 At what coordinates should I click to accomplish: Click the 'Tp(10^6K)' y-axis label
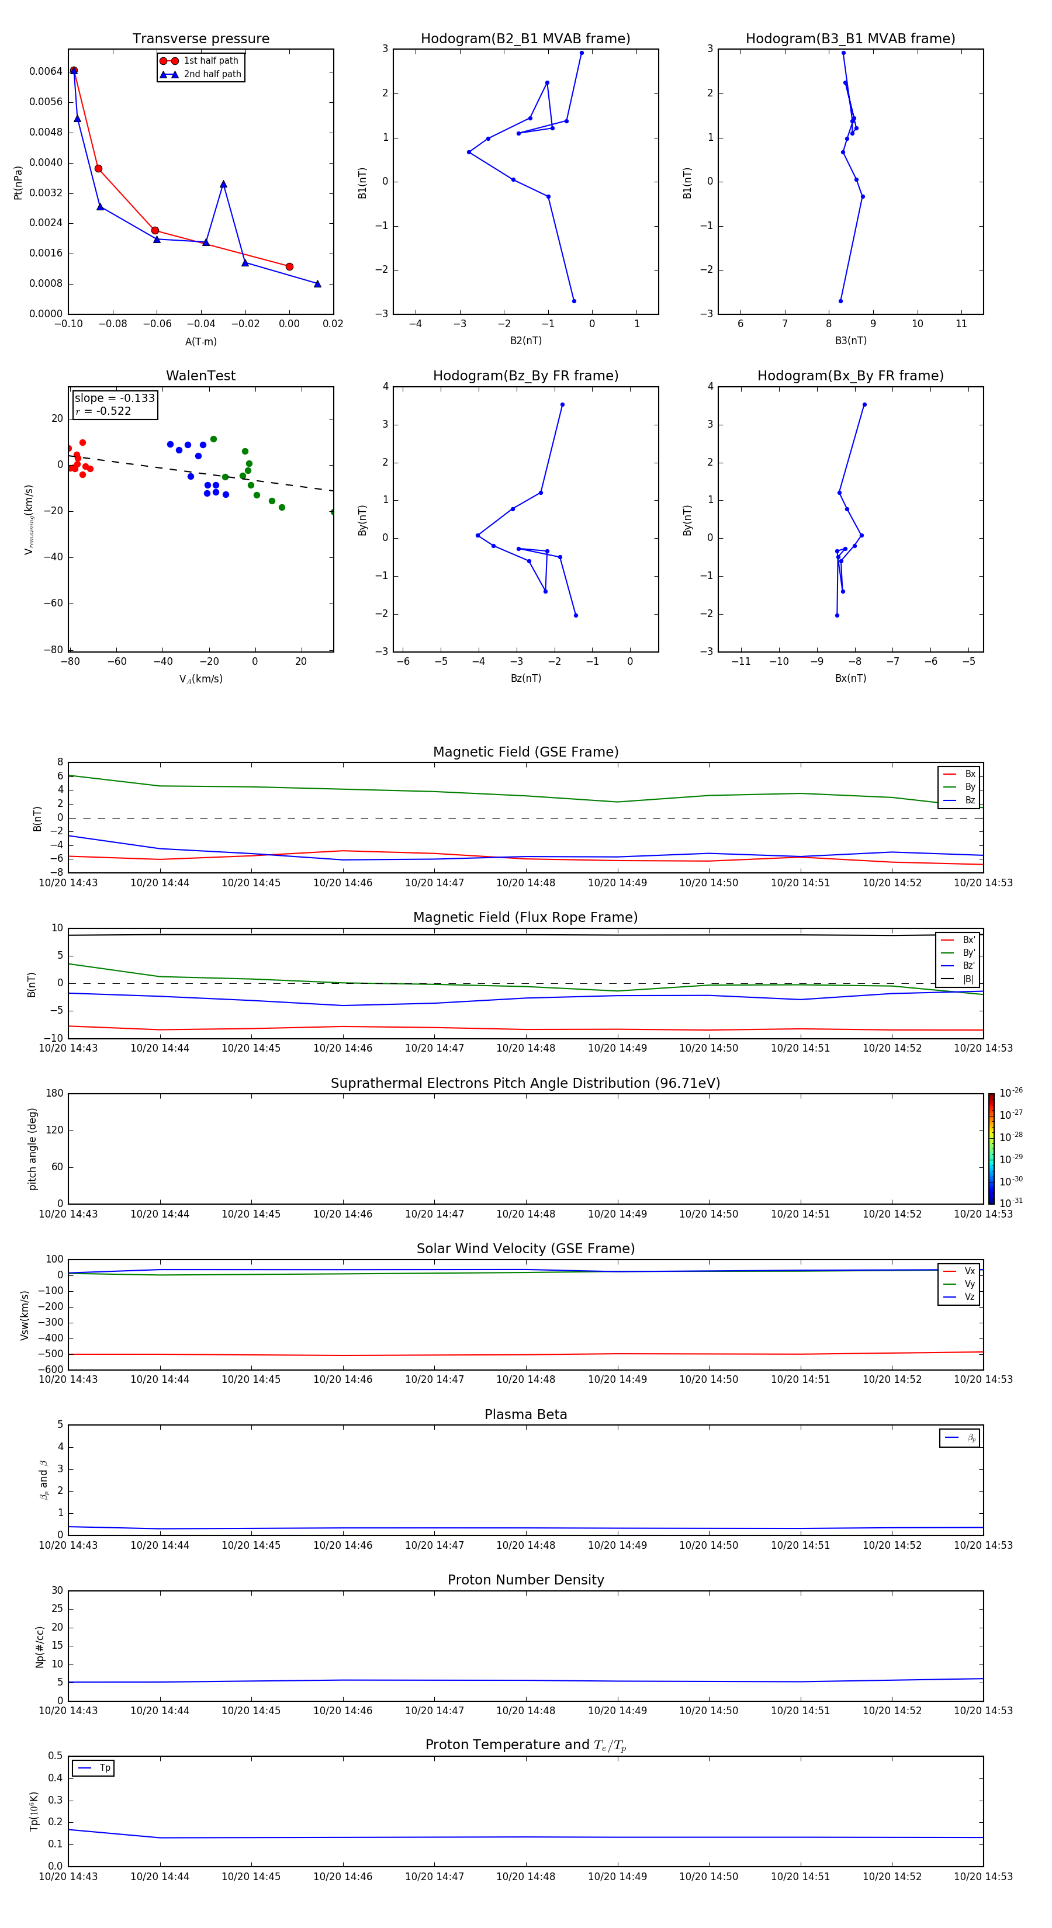[34, 1811]
